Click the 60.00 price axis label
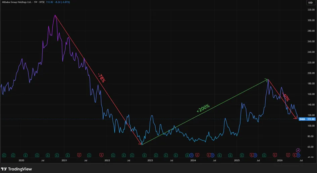Viewport: 317px width, 173px height. (311, 147)
